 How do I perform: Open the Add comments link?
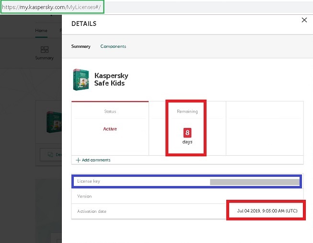pos(96,160)
